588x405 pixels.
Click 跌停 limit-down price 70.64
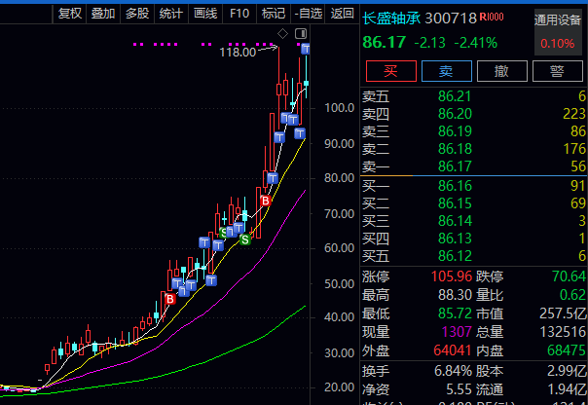point(569,276)
